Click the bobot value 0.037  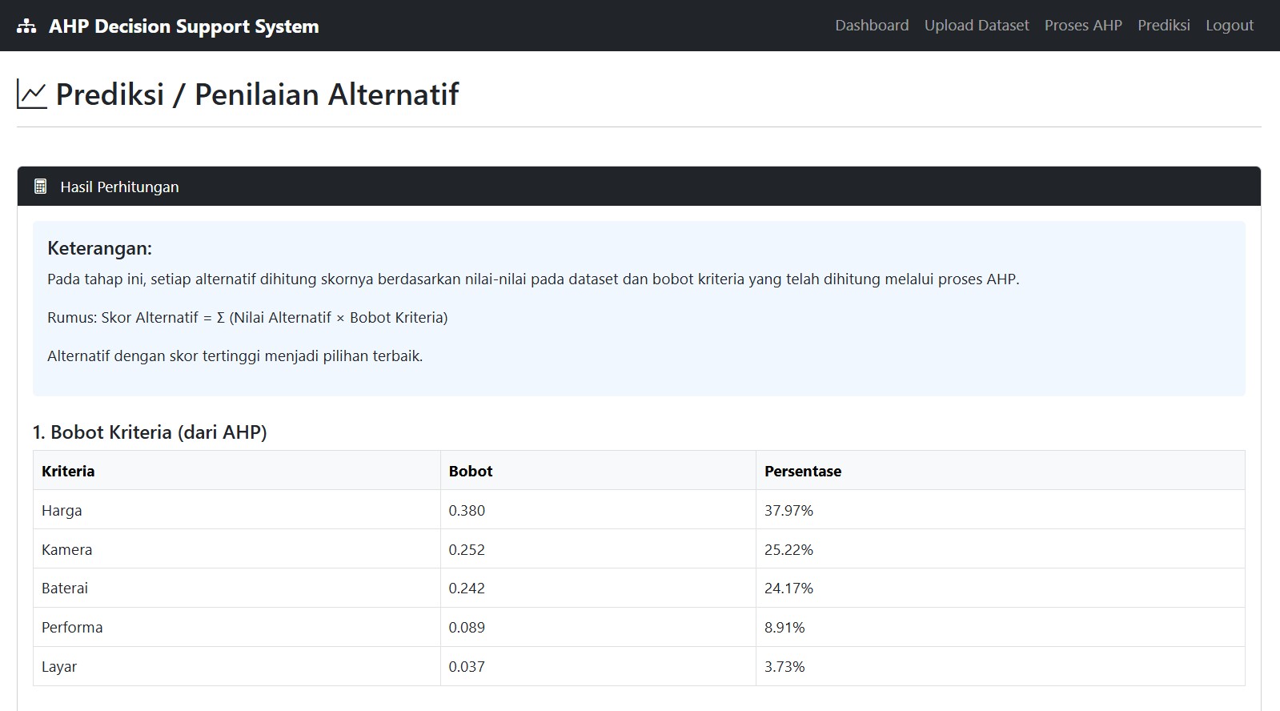tap(467, 667)
